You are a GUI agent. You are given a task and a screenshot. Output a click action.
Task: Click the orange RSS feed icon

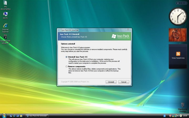[178, 54]
